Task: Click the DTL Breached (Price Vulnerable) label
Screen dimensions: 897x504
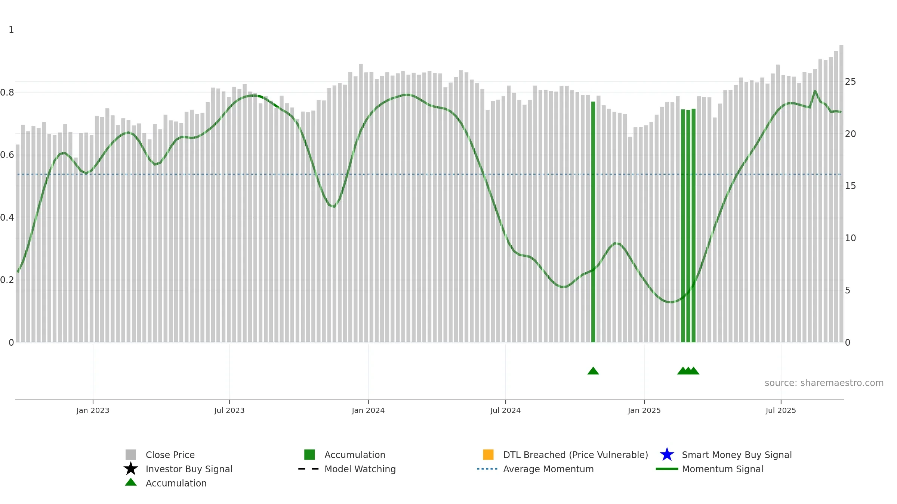Action: [576, 455]
